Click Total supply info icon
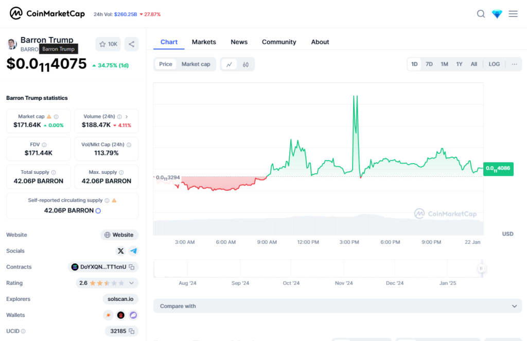Image resolution: width=527 pixels, height=341 pixels. click(x=54, y=172)
